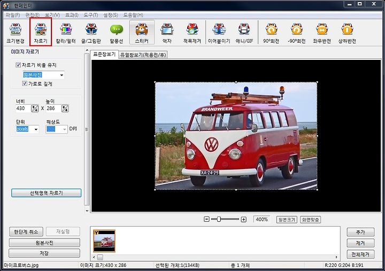Toggle 자르기 비율 유지 checkbox
Screen dimensions: 385x271
(x=18, y=65)
